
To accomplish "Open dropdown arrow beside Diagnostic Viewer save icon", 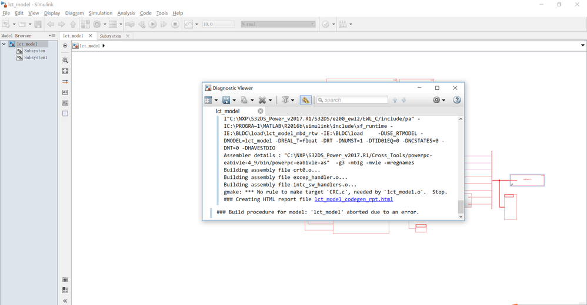I will click(234, 100).
